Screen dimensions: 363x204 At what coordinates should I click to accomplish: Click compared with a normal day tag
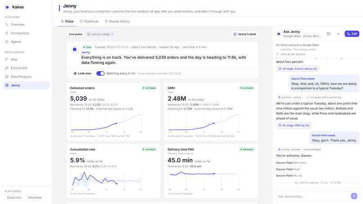pos(324,97)
